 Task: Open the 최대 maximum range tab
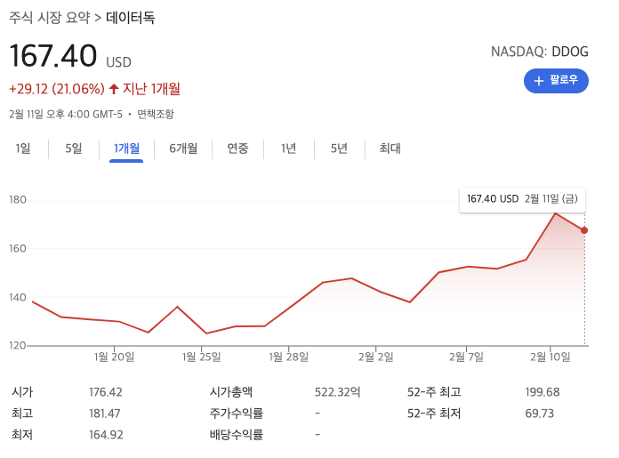pyautogui.click(x=390, y=149)
